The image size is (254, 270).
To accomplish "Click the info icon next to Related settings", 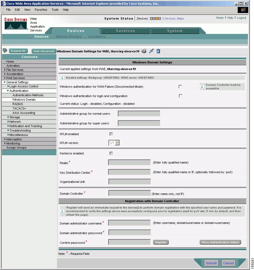I will (x=62, y=78).
